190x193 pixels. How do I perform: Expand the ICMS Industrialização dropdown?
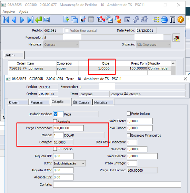[69, 163]
